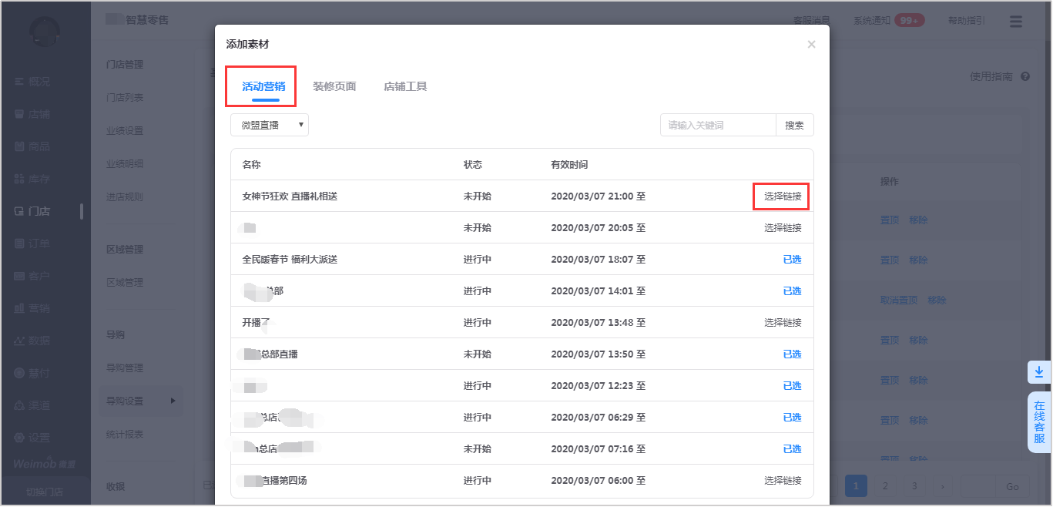
Task: Select the 客户 sidebar icon
Action: (x=19, y=276)
